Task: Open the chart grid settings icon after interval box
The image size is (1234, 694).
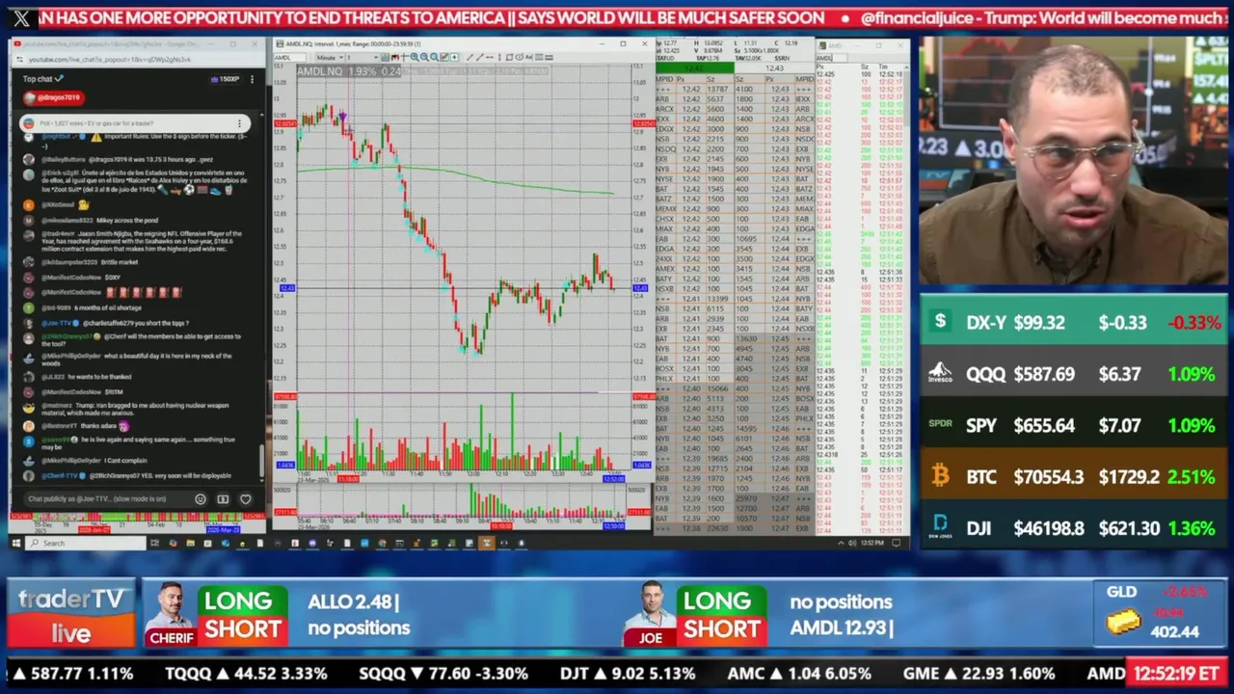Action: pos(385,57)
